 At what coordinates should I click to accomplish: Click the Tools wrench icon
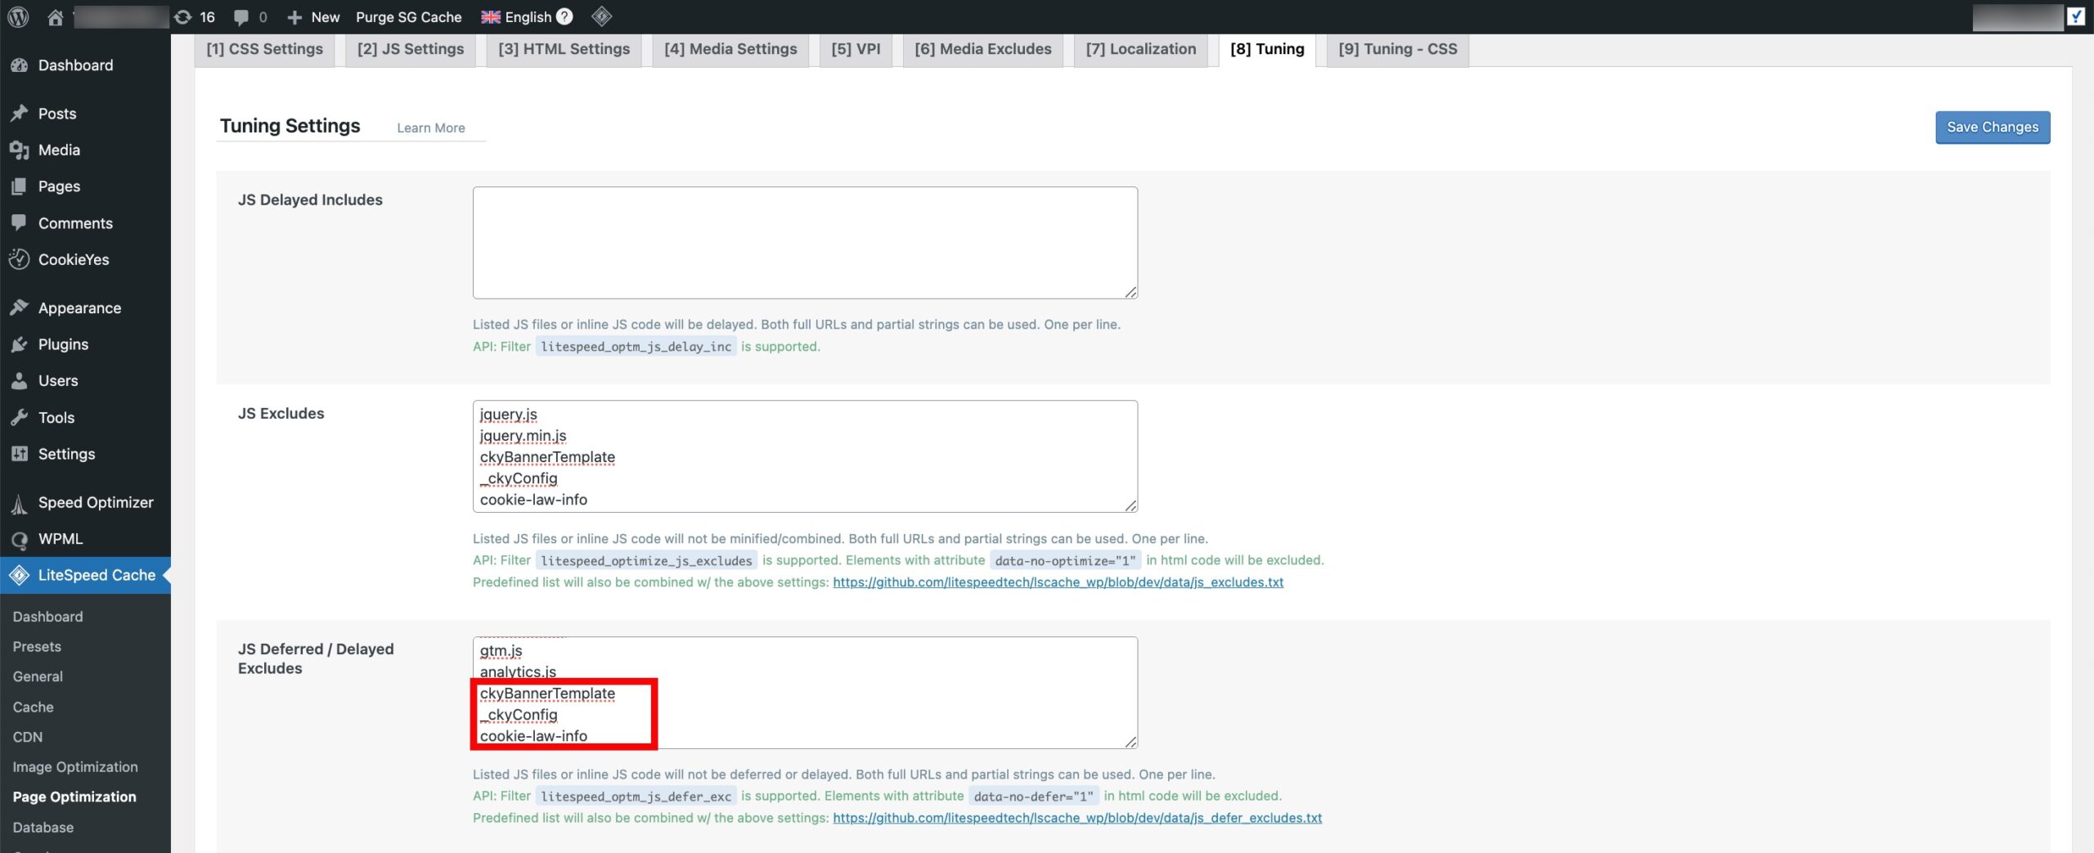click(20, 417)
